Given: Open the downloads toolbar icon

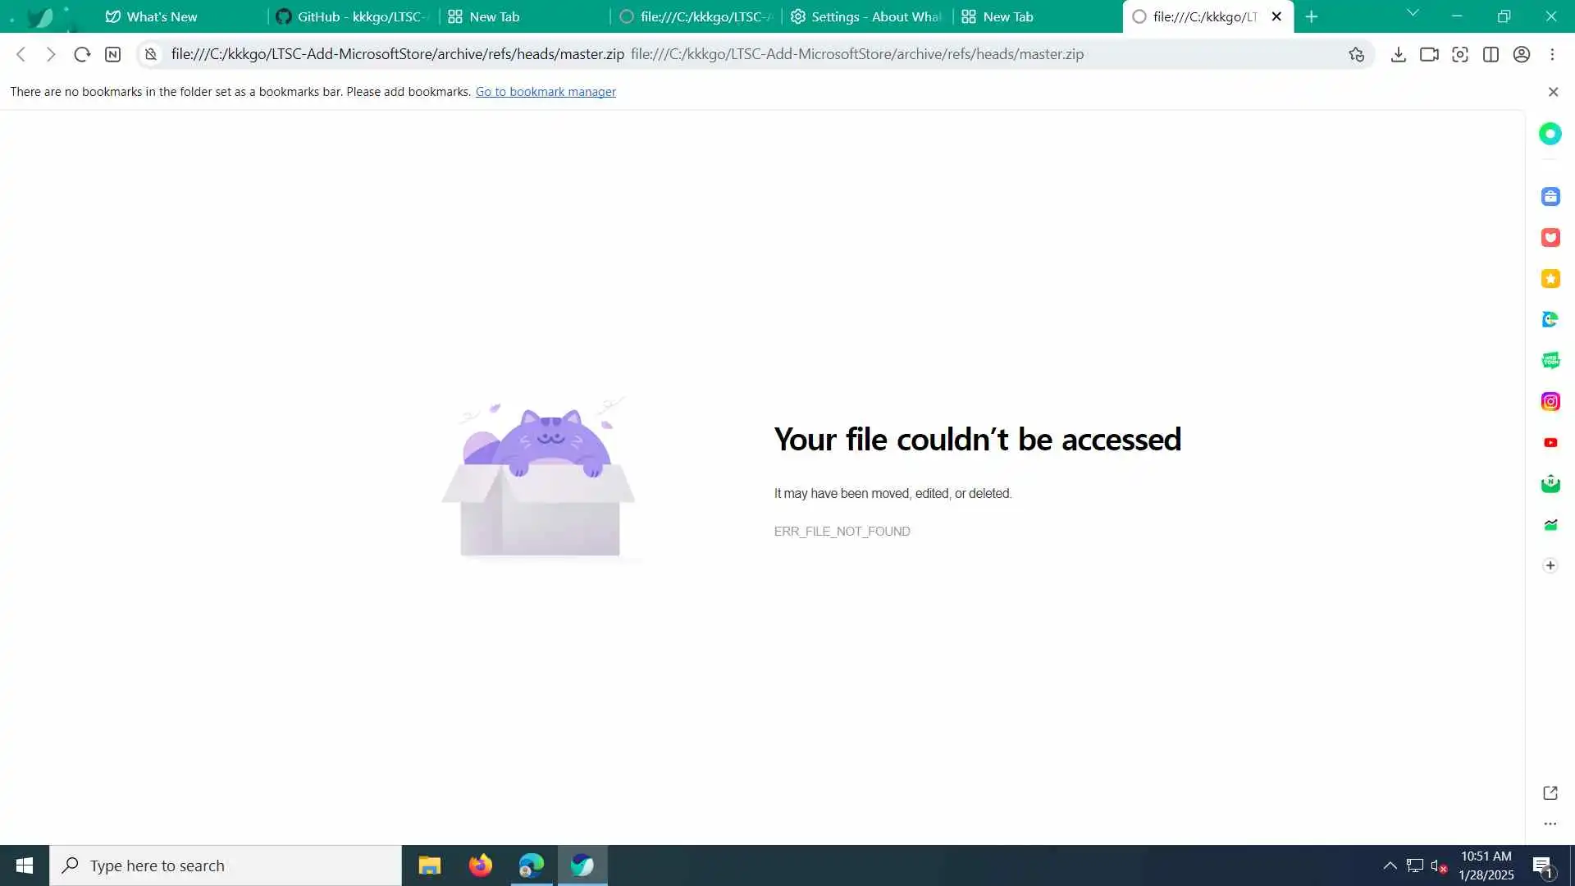Looking at the screenshot, I should tap(1398, 54).
